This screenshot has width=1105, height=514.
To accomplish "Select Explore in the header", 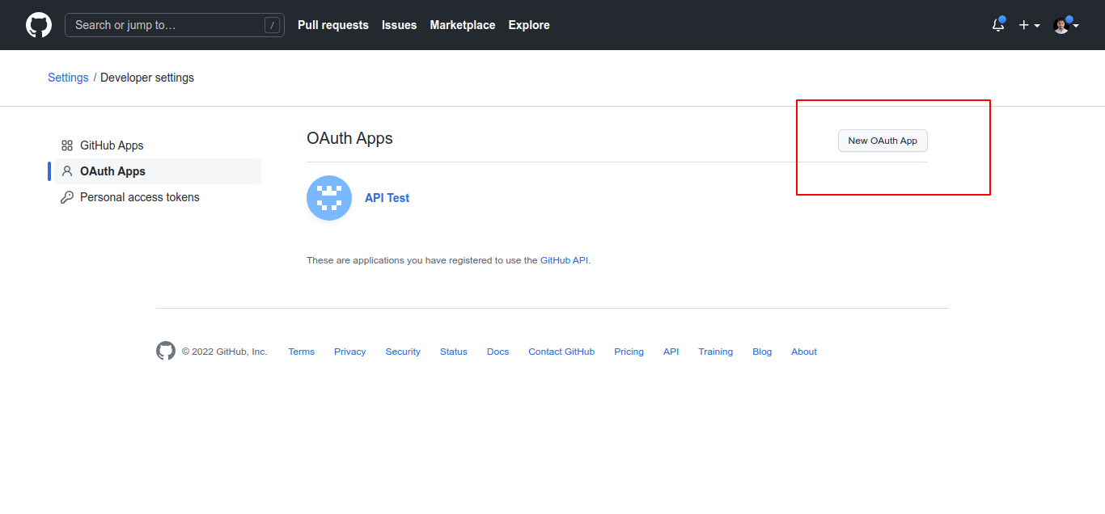I will 529,25.
